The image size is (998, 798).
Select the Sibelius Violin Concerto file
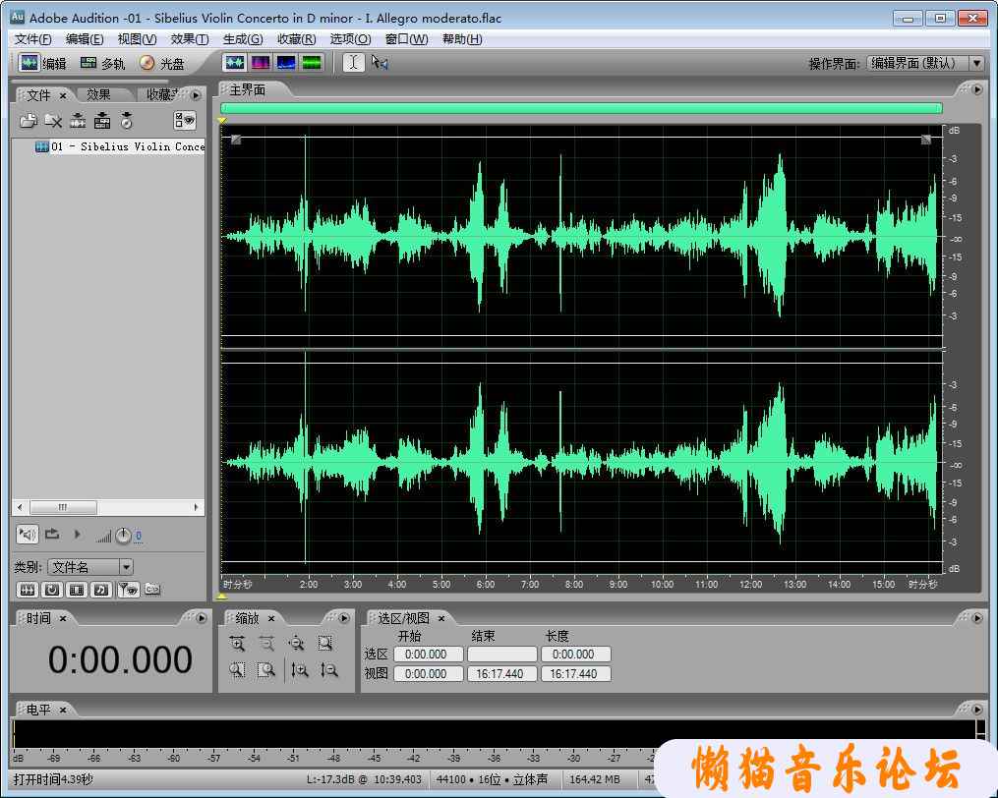click(x=120, y=146)
